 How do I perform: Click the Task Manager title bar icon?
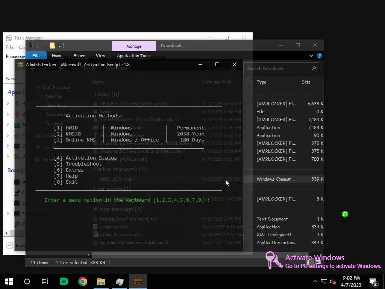click(x=9, y=38)
